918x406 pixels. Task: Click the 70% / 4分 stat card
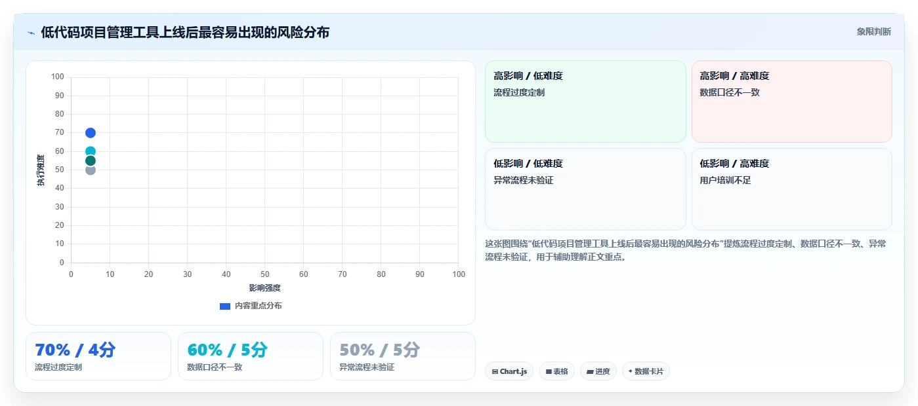coord(98,356)
